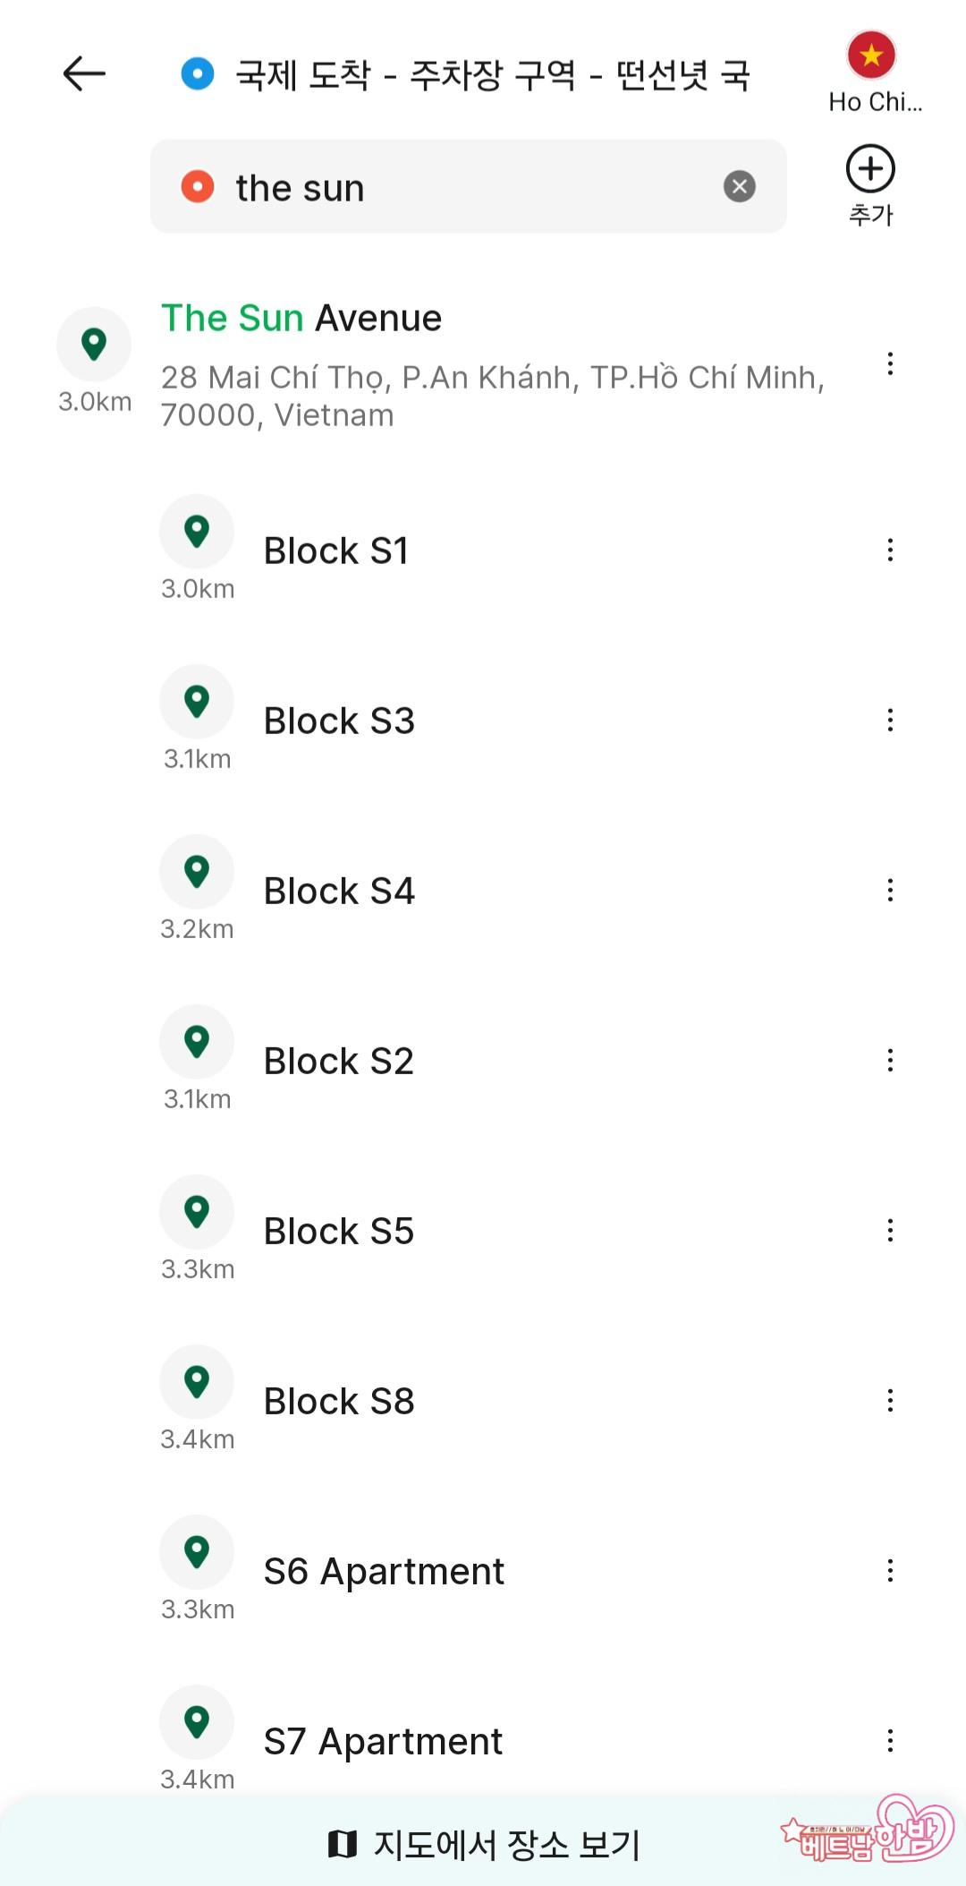Tap the add stop plus icon
966x1886 pixels.
click(x=870, y=169)
